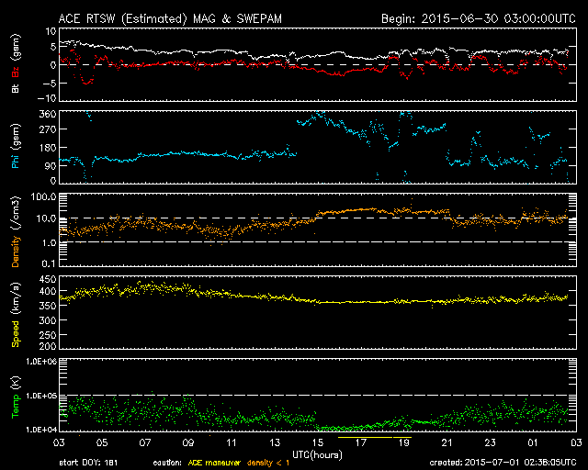
Task: Click the '-5' tick on Bt Bz axis
Action: (x=50, y=83)
